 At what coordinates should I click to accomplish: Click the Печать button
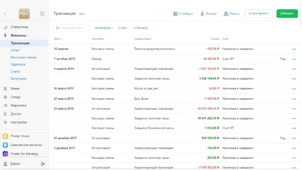[x=231, y=14]
